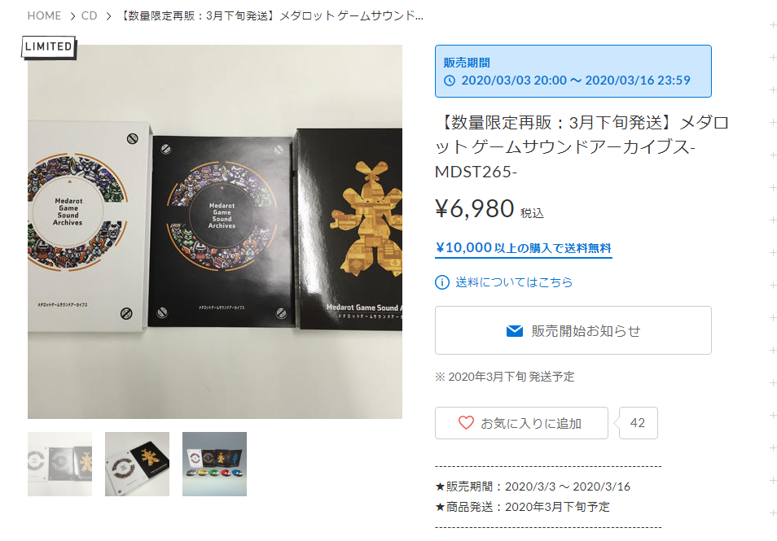
Task: Select the third thumbnail showing discs
Action: [x=214, y=464]
